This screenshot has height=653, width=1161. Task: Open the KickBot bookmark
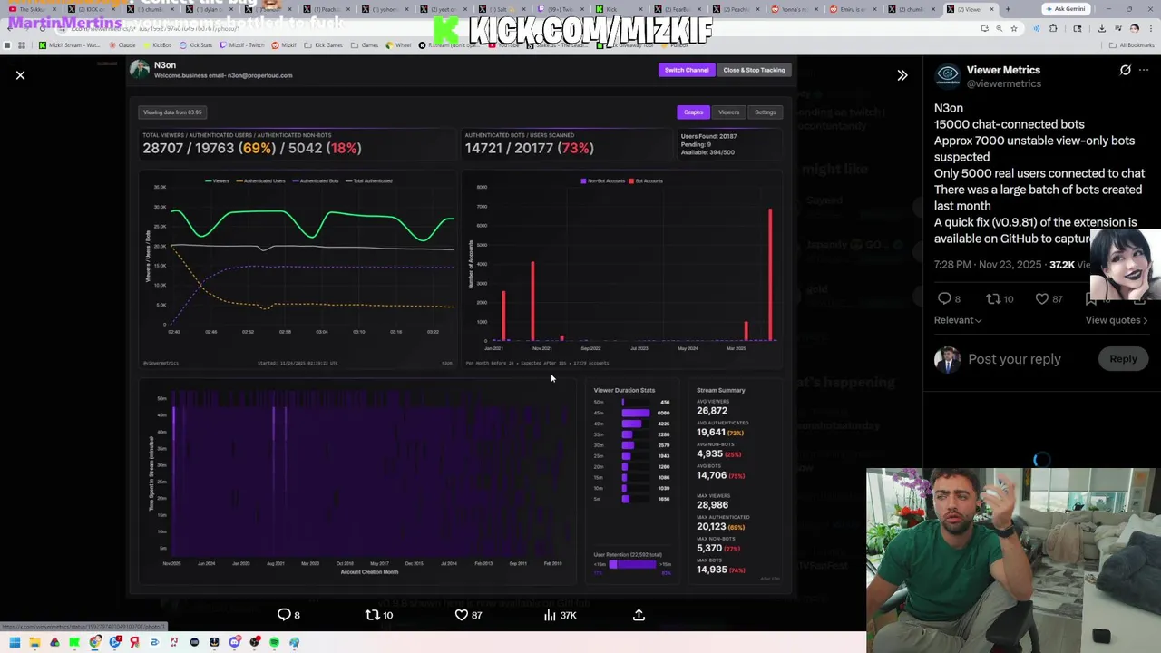(x=157, y=44)
